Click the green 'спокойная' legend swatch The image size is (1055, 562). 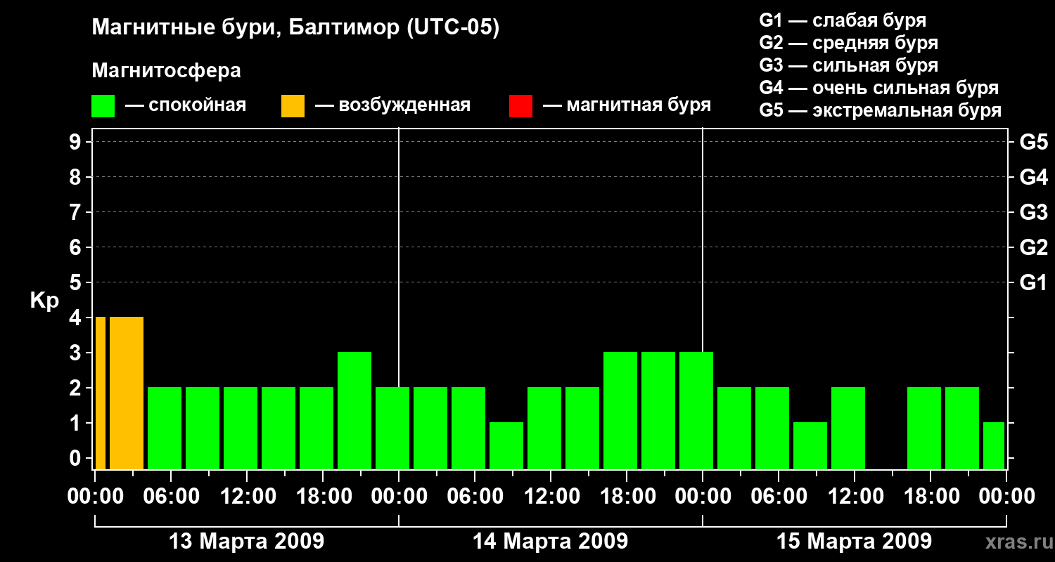click(103, 106)
